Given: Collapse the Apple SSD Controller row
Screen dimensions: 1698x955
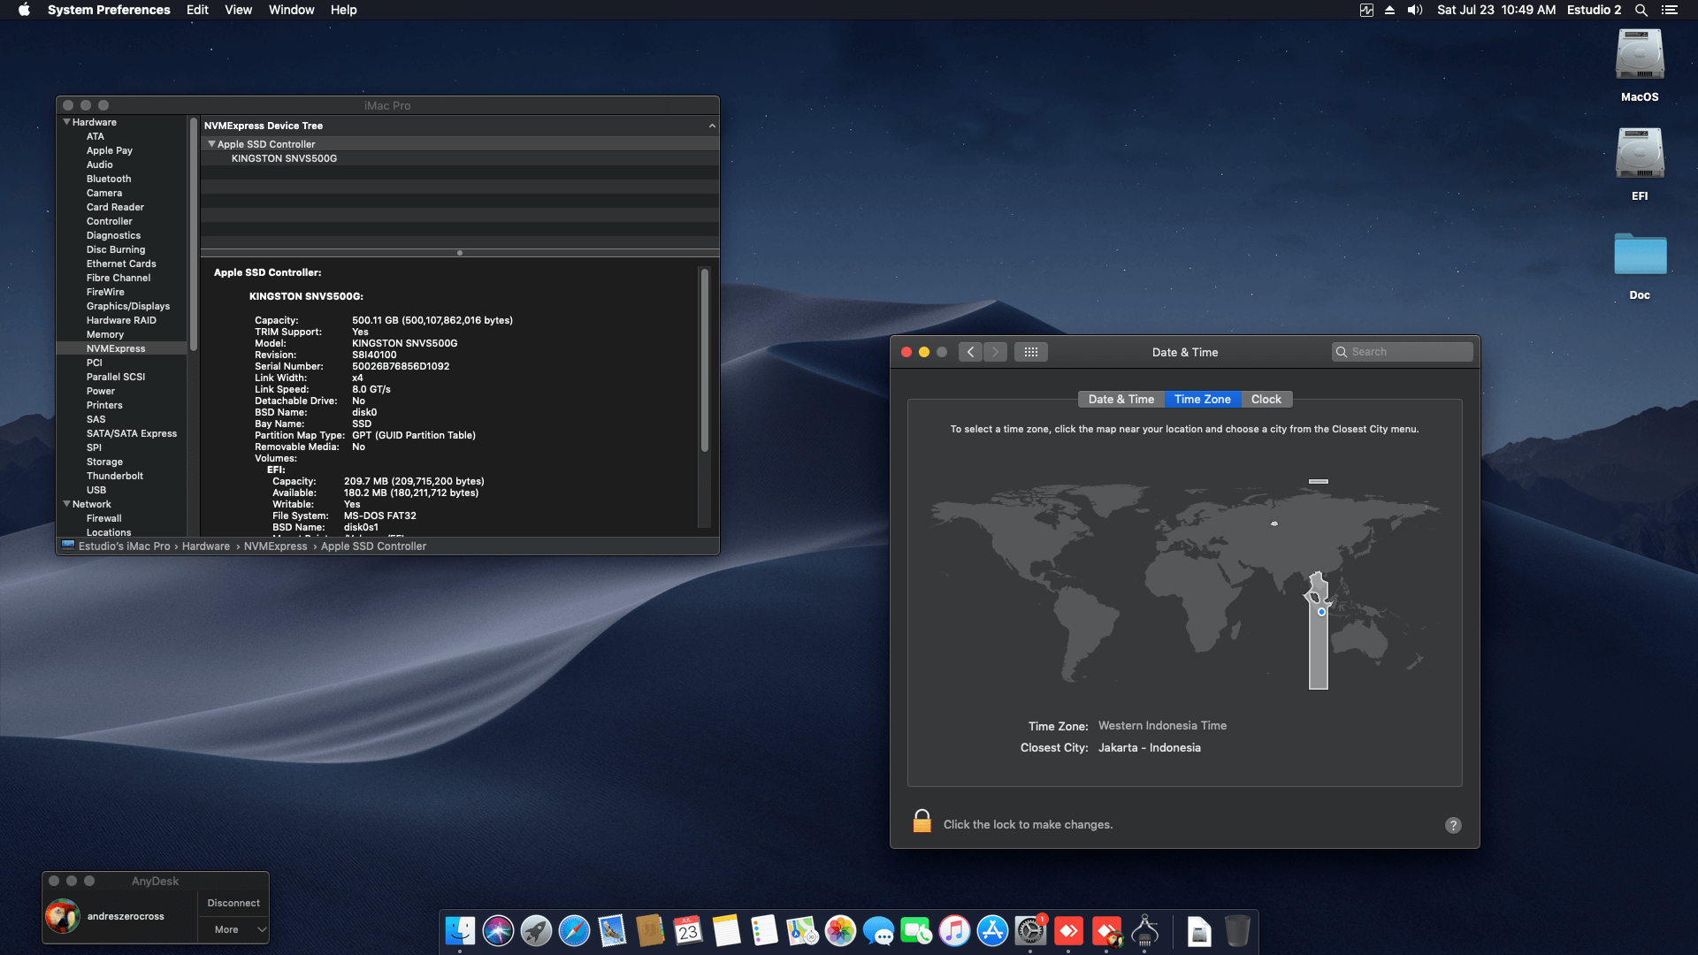Looking at the screenshot, I should pyautogui.click(x=211, y=144).
